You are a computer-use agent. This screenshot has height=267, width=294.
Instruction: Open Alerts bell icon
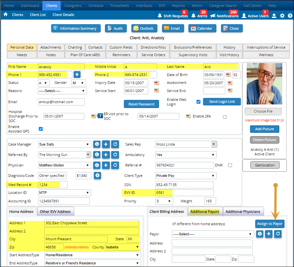194,16
